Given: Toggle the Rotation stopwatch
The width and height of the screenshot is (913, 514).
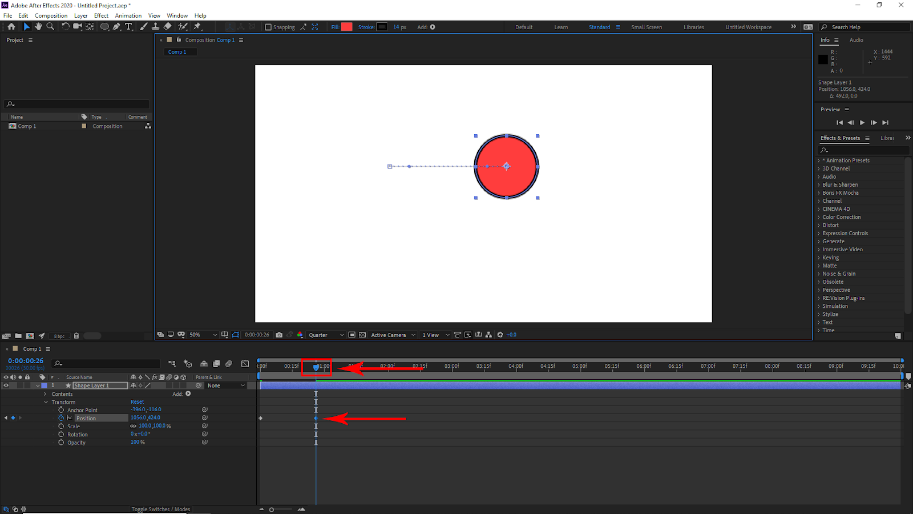Looking at the screenshot, I should pyautogui.click(x=61, y=434).
